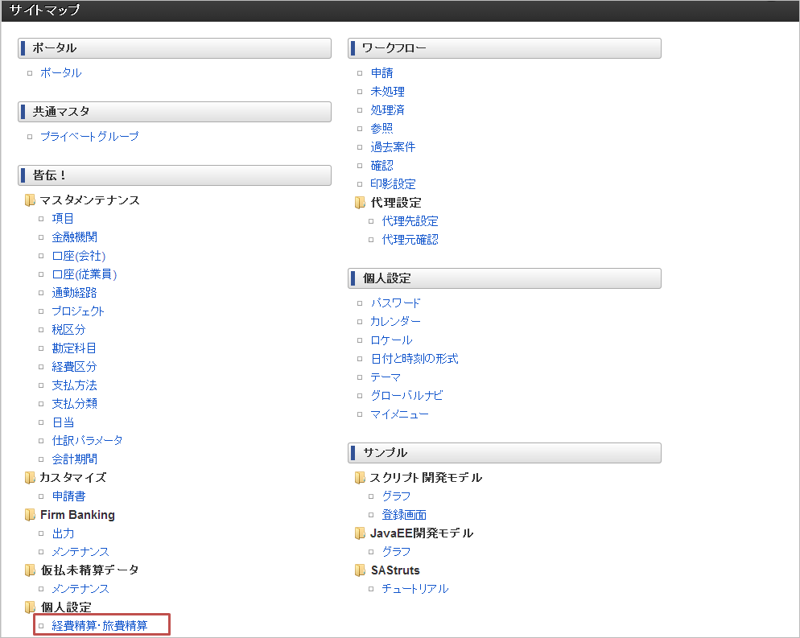Open the 経費精算・旅費精算 link
The width and height of the screenshot is (800, 638).
tap(100, 626)
